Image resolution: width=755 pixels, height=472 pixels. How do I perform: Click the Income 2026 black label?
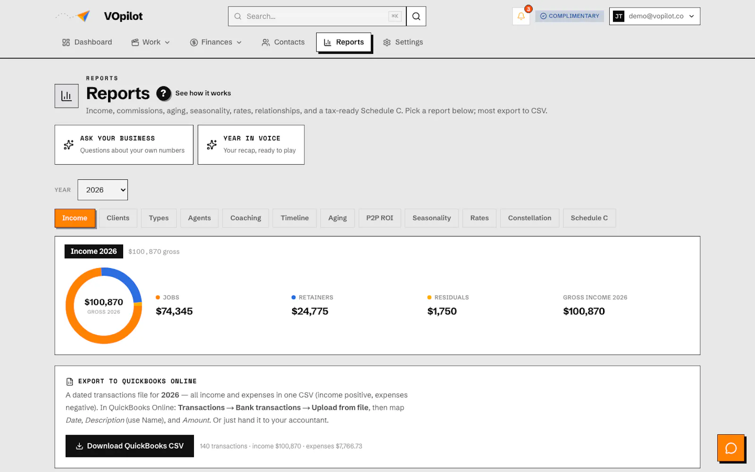pos(94,252)
